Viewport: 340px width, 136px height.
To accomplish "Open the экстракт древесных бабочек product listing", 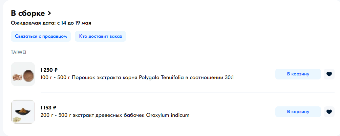I will 115,115.
